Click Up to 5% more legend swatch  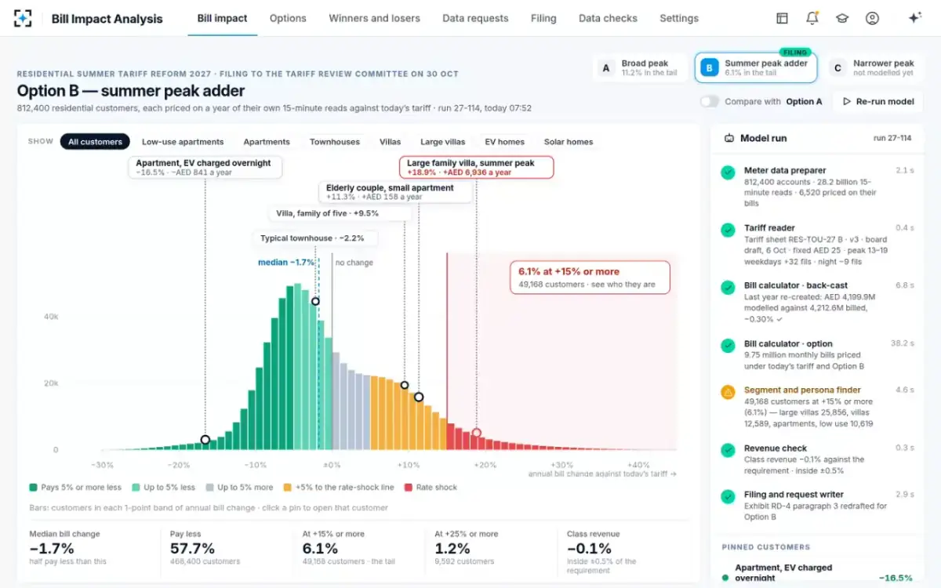click(209, 487)
